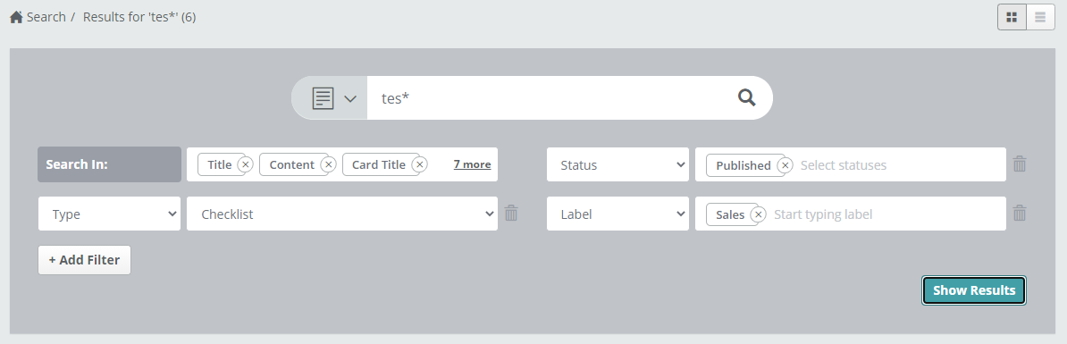Click the Show Results button
Screen dimensions: 1067x344
(x=974, y=290)
